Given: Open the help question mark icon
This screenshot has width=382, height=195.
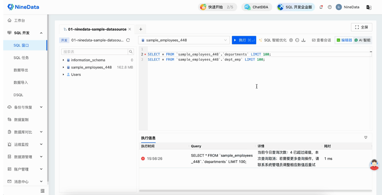Looking at the screenshot, I should (x=330, y=7).
